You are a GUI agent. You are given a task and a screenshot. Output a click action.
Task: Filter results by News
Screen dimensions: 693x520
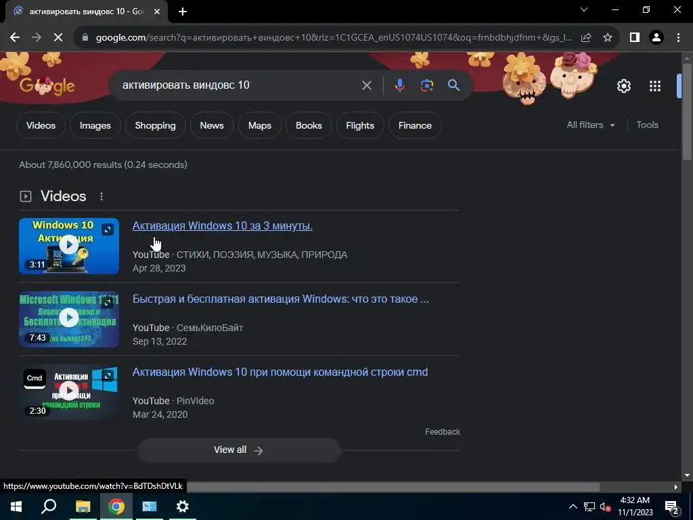tap(212, 125)
